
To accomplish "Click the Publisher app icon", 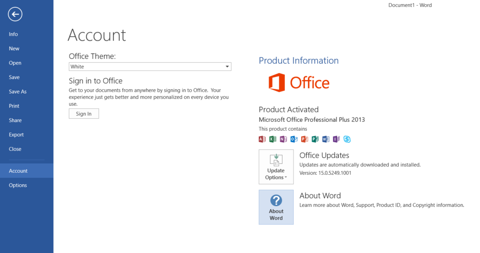I will (315, 139).
